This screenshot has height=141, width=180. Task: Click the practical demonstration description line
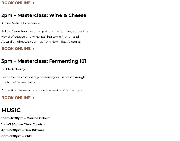click(43, 90)
